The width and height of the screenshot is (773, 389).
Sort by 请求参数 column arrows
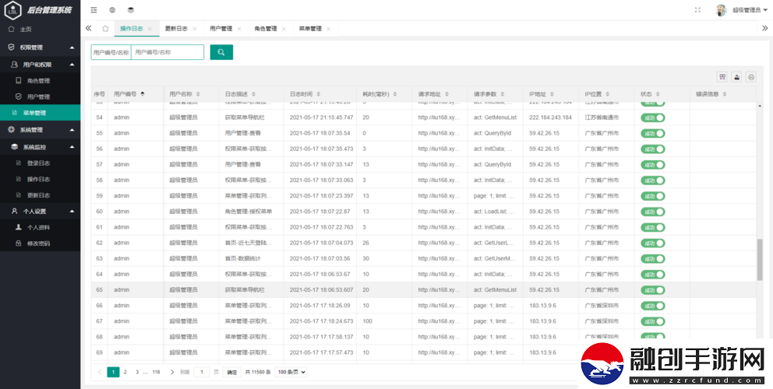pyautogui.click(x=503, y=93)
